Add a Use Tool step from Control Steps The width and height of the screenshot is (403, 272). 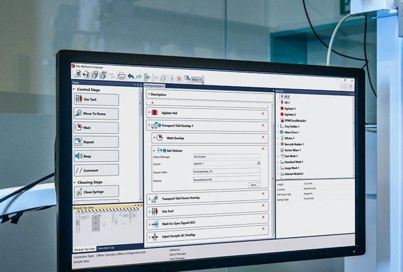[96, 99]
